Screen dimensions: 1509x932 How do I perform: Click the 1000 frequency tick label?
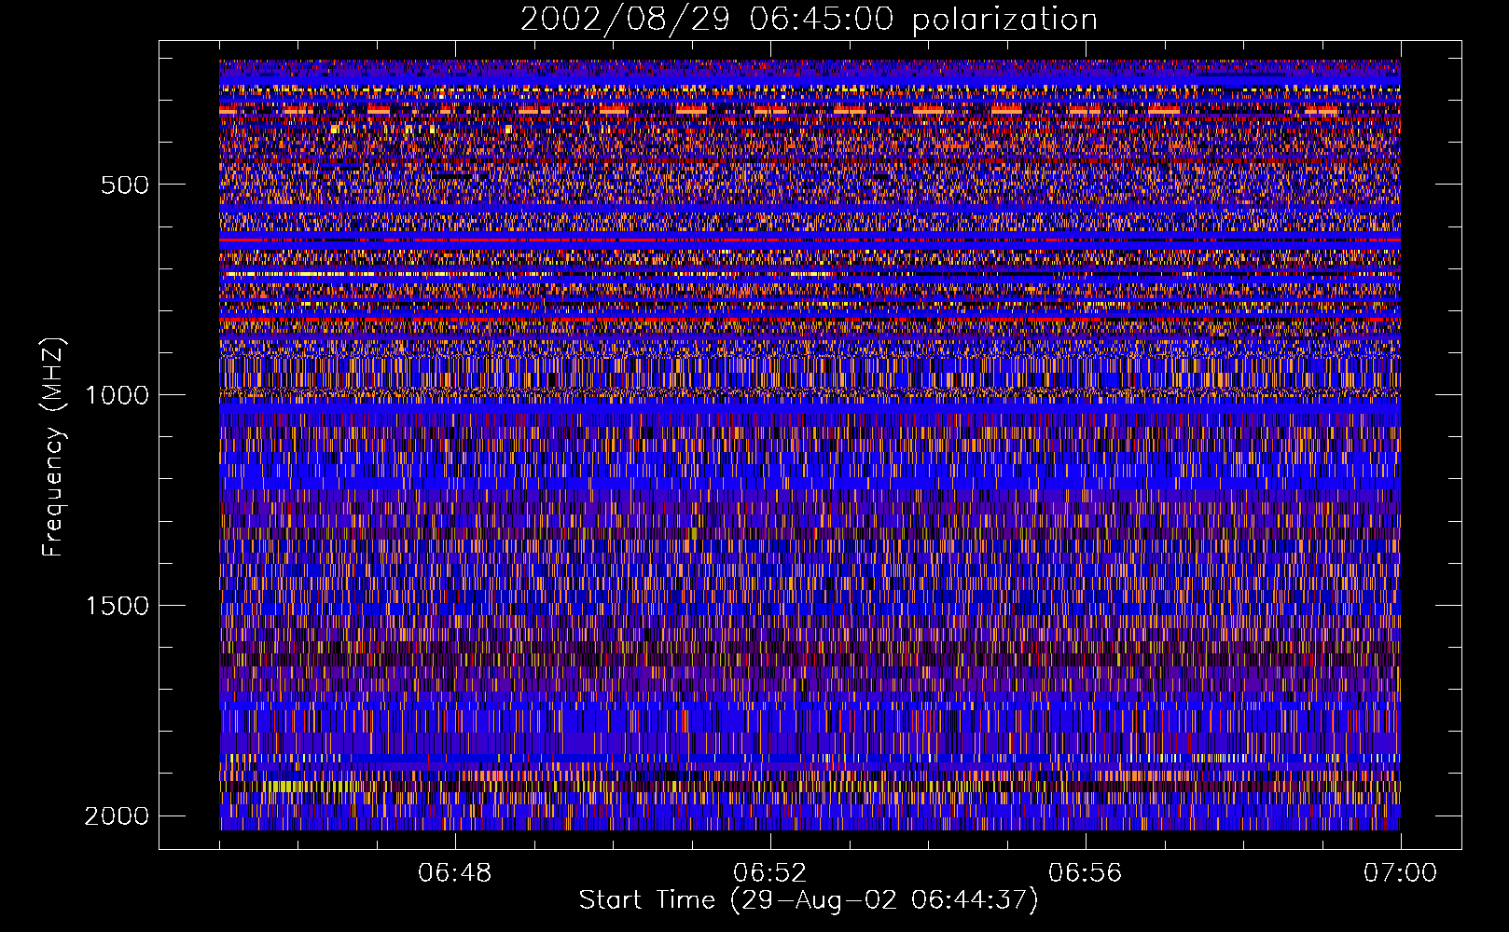(117, 395)
